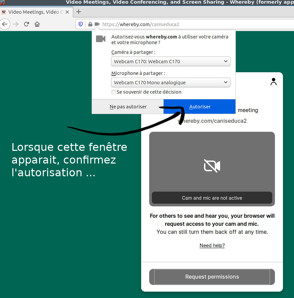Click the Ne pas autoriser button
Image resolution: width=294 pixels, height=298 pixels.
point(128,107)
